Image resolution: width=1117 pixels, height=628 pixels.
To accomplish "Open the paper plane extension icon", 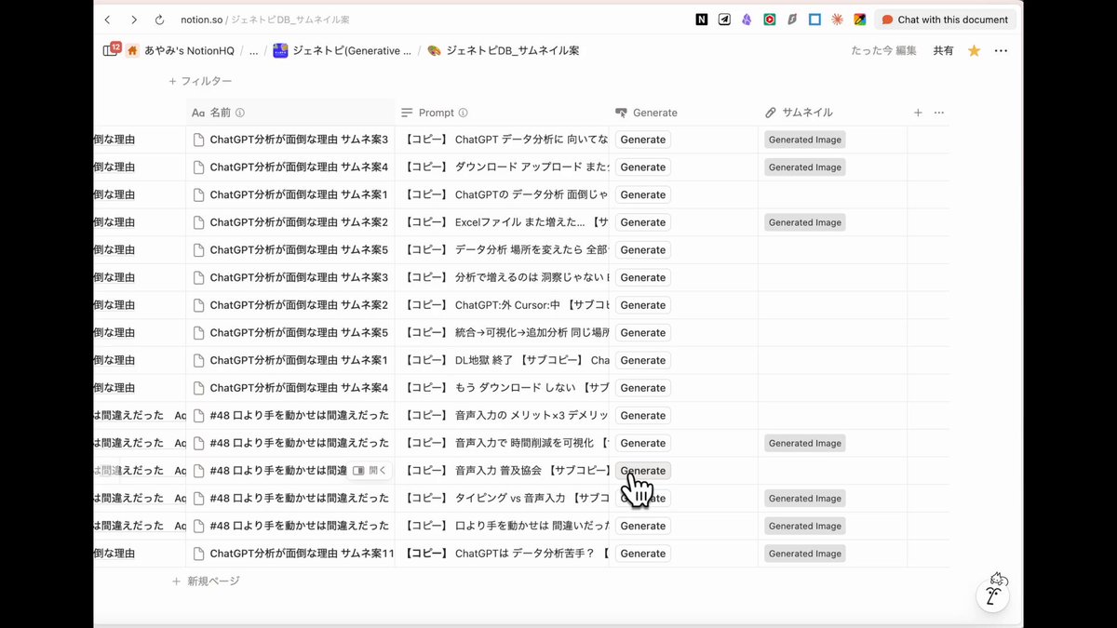I will [724, 20].
